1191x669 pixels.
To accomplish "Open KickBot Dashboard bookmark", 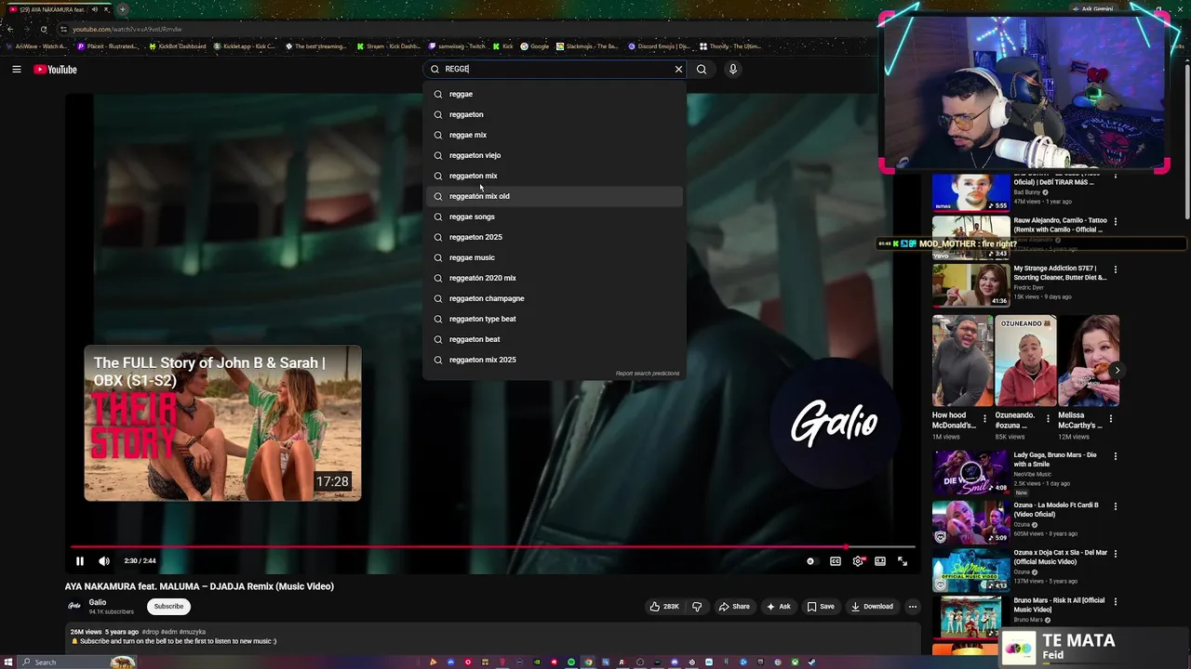I will click(178, 46).
